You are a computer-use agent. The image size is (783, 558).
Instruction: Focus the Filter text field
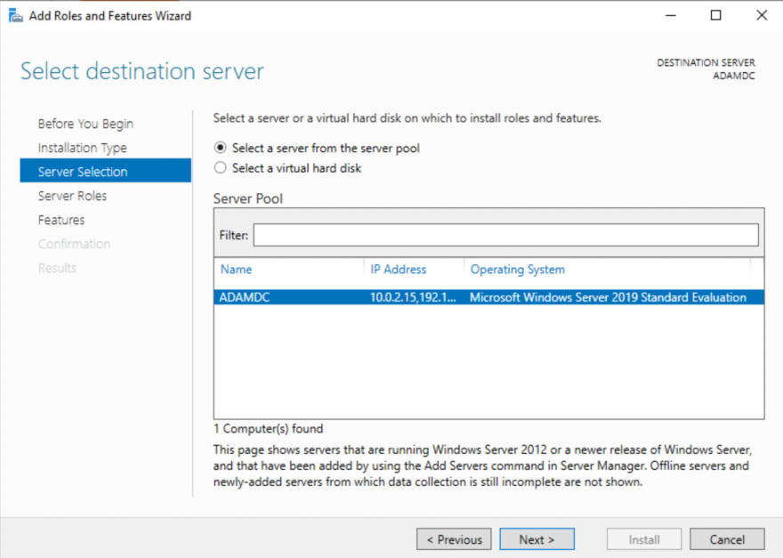pyautogui.click(x=506, y=235)
